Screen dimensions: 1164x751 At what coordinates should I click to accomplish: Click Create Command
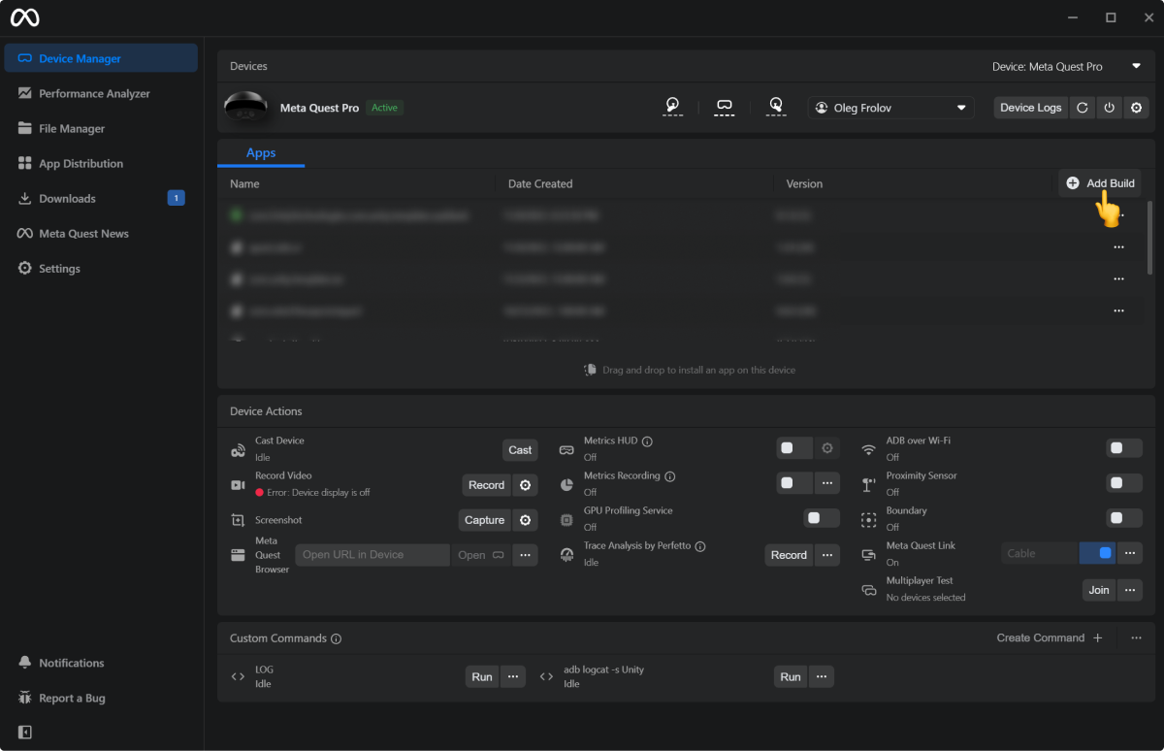click(1051, 637)
